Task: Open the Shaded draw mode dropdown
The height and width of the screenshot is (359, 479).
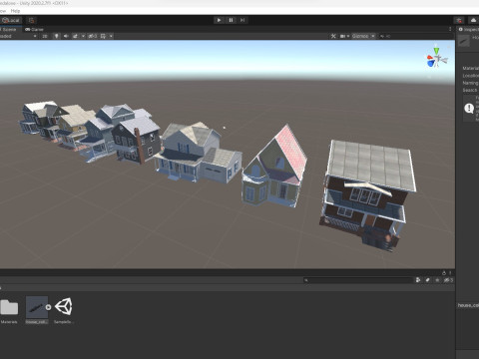Action: pos(18,36)
